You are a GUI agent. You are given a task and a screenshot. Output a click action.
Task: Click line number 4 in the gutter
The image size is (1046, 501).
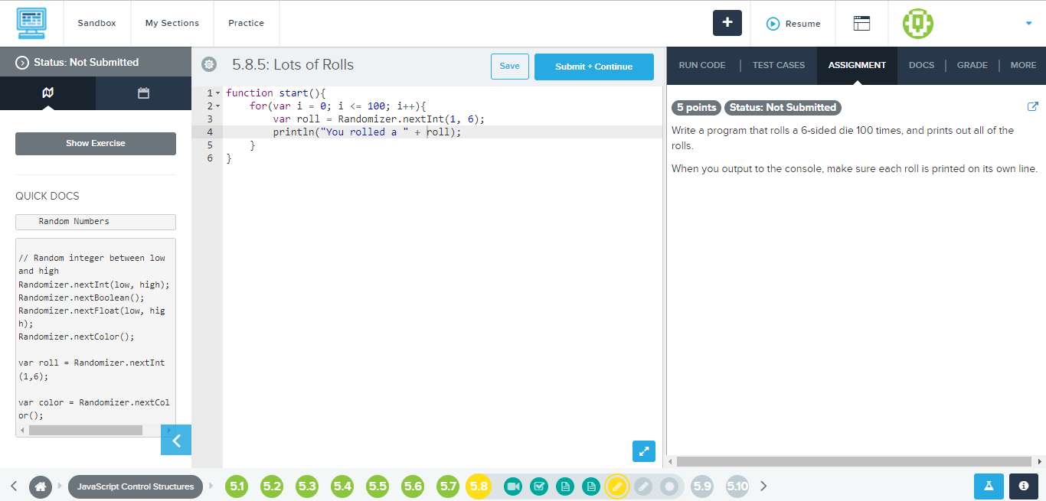(x=210, y=132)
